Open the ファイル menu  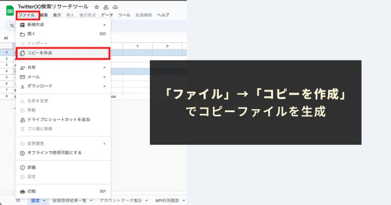click(x=27, y=15)
